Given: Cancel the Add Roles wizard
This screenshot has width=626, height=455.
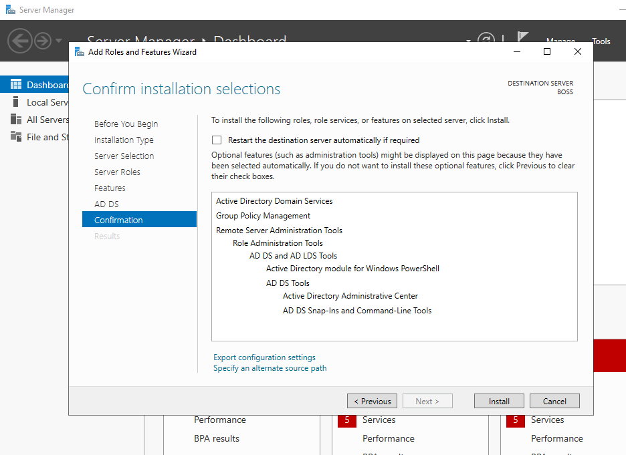Looking at the screenshot, I should [x=554, y=402].
